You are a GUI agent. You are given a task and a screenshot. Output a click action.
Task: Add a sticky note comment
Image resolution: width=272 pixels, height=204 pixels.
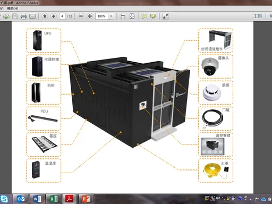(144, 16)
